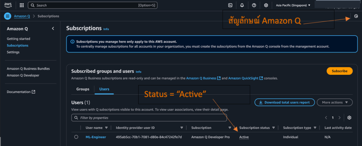Open the Amazon Q hexagon icon
The width and height of the screenshot is (362, 146).
(356, 16)
